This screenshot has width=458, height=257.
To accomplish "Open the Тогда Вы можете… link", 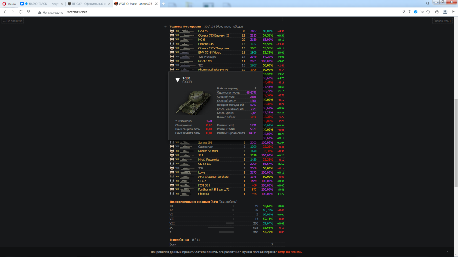I will (x=290, y=252).
